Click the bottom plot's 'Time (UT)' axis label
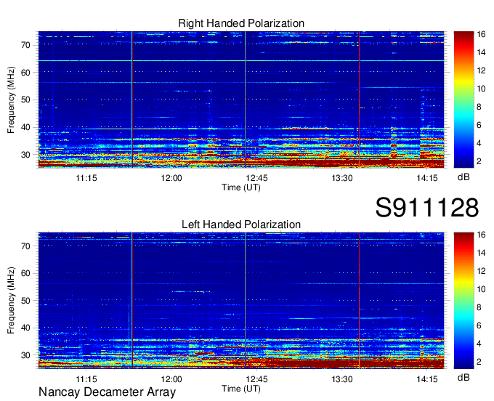 tap(241, 389)
